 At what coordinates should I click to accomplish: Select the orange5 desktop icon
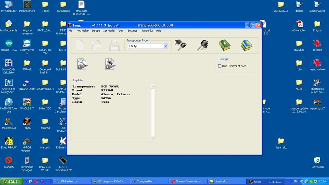tap(8, 163)
